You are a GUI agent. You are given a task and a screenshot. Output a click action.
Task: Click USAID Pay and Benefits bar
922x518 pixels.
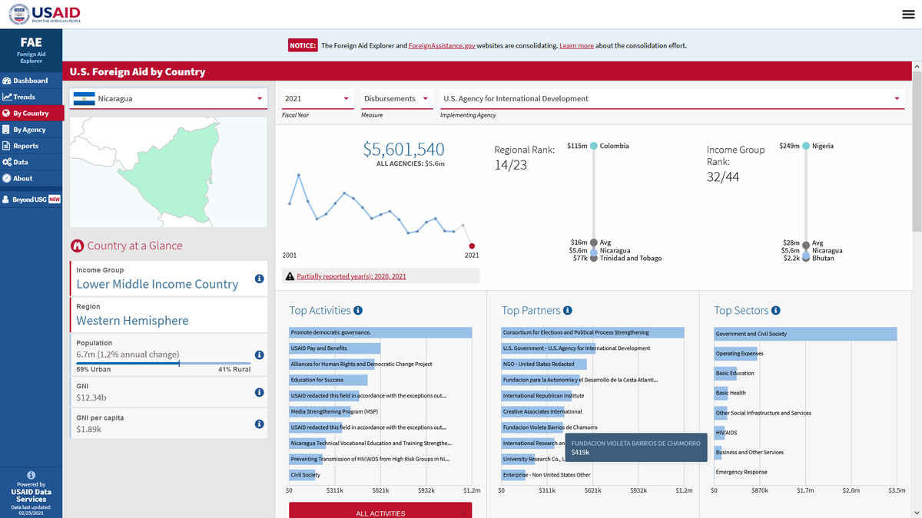click(x=335, y=348)
